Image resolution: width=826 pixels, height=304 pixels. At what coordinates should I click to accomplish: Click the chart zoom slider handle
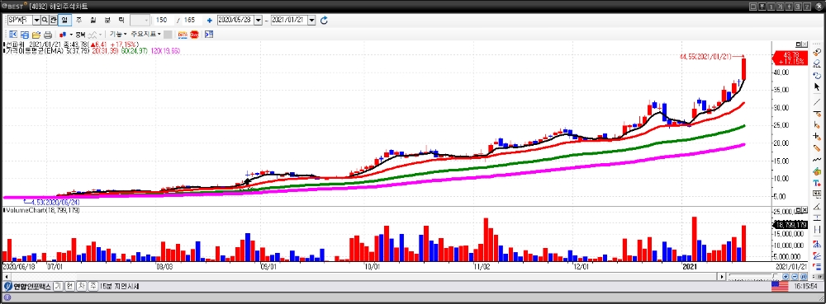[775, 276]
